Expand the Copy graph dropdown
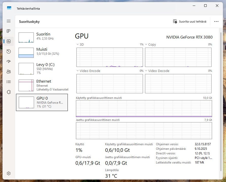 coord(146,44)
